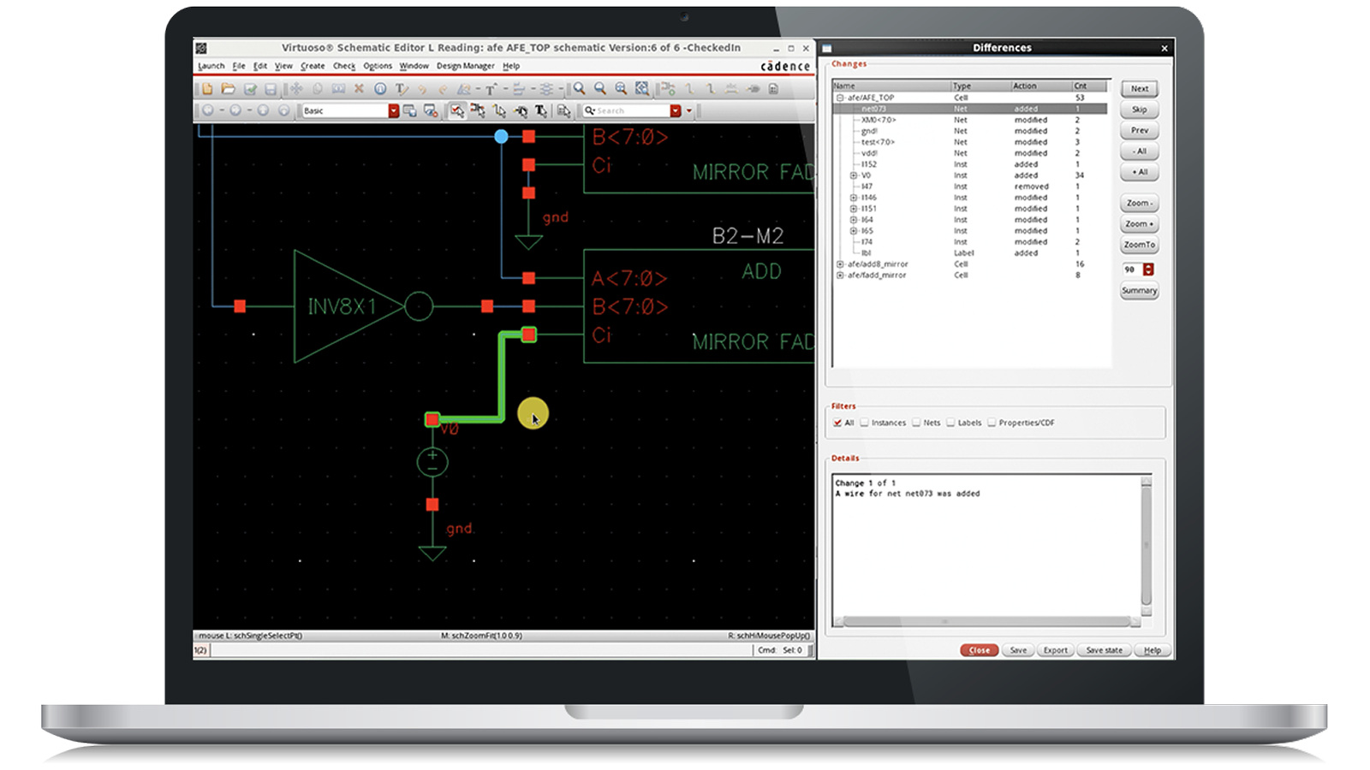
Task: Click the Virtuoso window system menu icon
Action: pyautogui.click(x=201, y=48)
